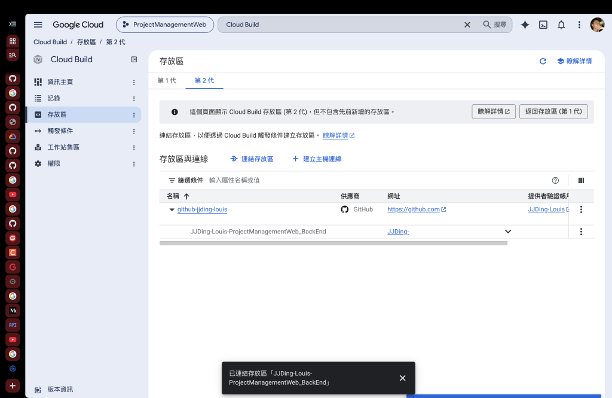Open the API icon in the left dock
The width and height of the screenshot is (612, 398).
[x=13, y=325]
